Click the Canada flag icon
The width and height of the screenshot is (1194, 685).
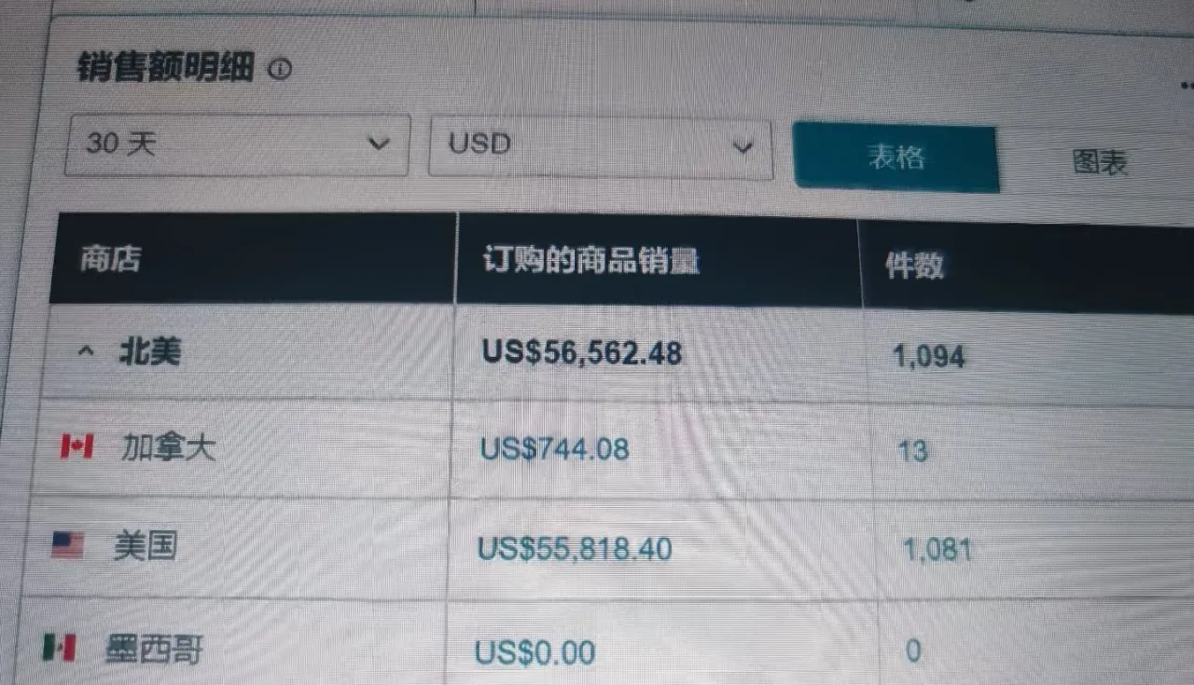(76, 447)
